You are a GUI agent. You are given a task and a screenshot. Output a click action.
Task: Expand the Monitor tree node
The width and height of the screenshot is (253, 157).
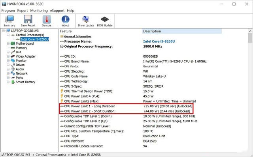click(8, 60)
